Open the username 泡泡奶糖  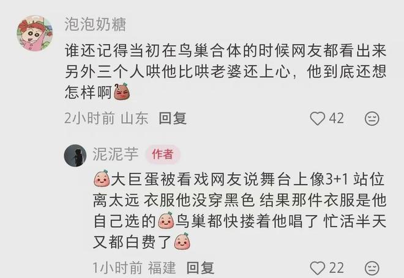click(95, 24)
